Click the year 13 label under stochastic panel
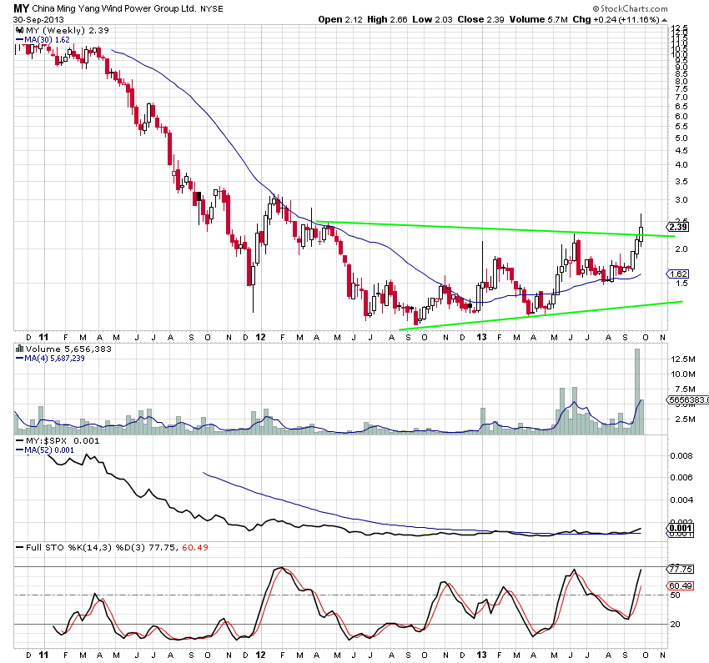 coord(482,655)
